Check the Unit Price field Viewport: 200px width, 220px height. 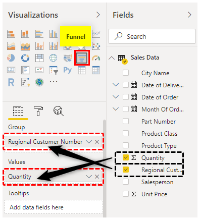pyautogui.click(x=126, y=194)
